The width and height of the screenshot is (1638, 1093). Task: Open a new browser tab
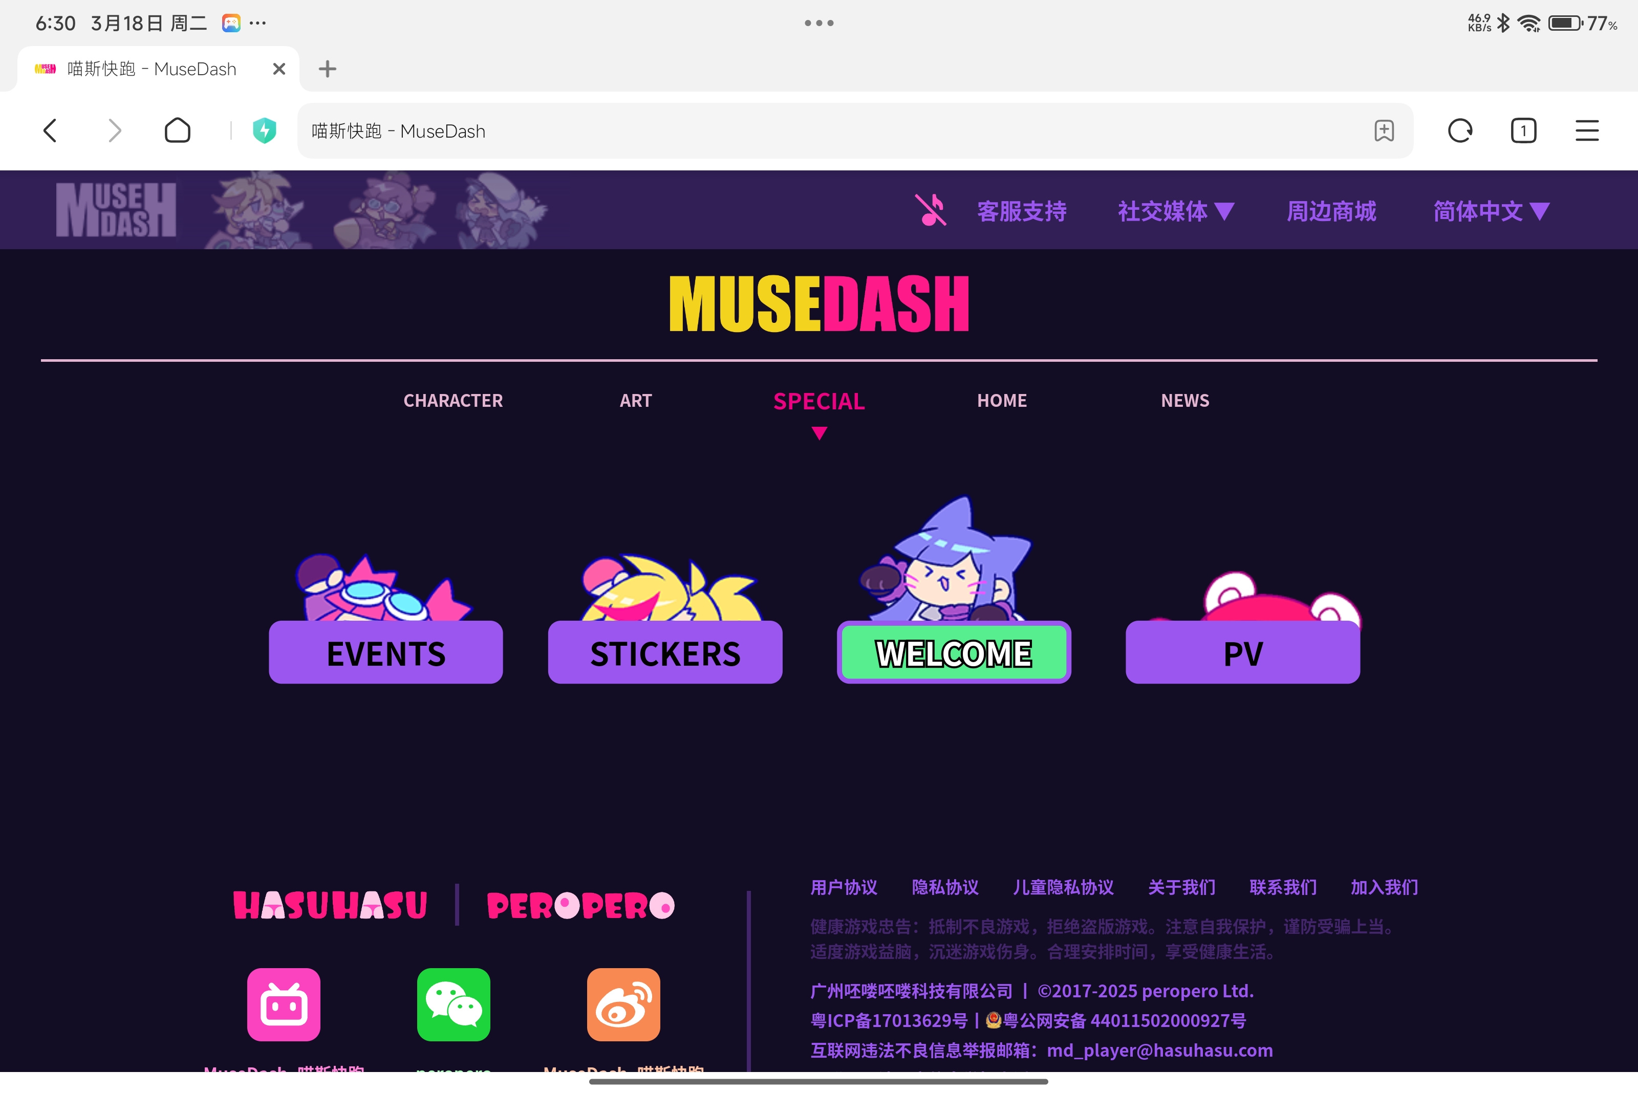click(x=327, y=69)
